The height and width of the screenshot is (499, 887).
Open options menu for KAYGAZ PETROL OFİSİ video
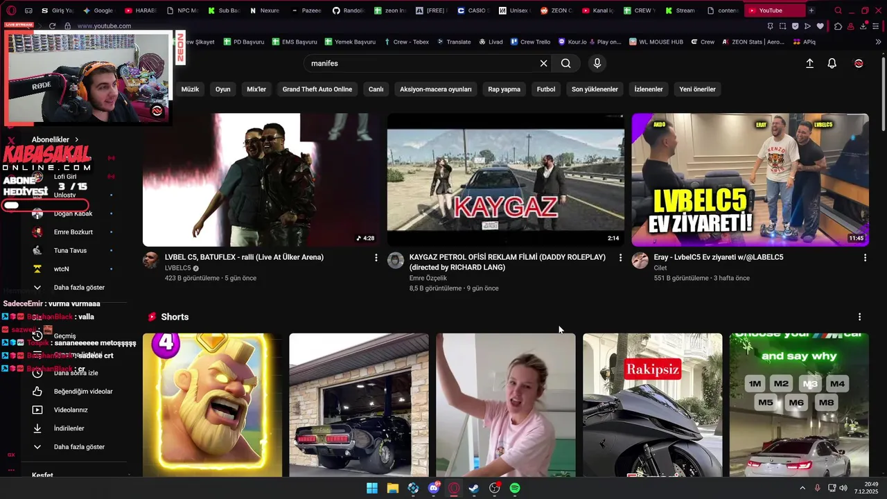pos(620,257)
